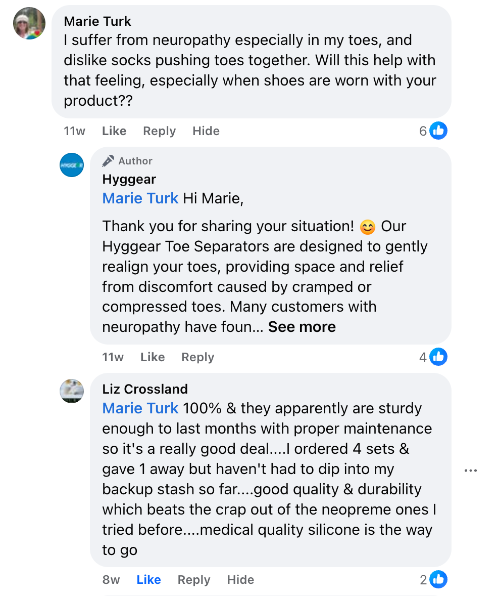
Task: Click the Hyggear page avatar
Action: pos(72,165)
